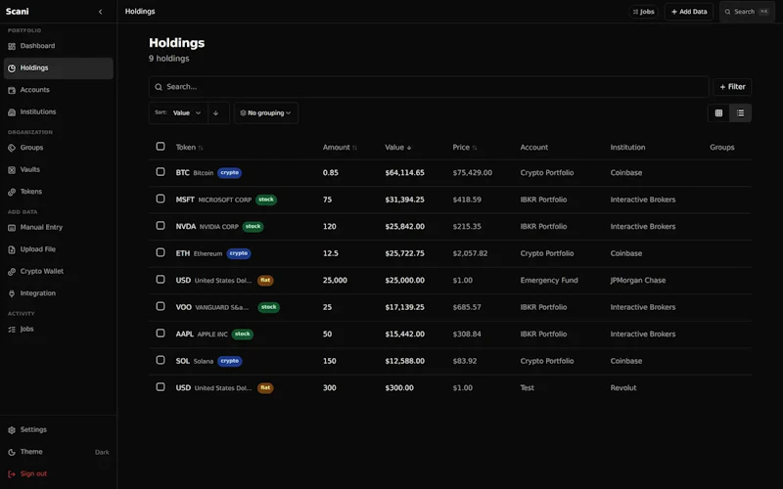This screenshot has width=783, height=489.
Task: Click the stock badge on the NVDA row
Action: (x=253, y=227)
